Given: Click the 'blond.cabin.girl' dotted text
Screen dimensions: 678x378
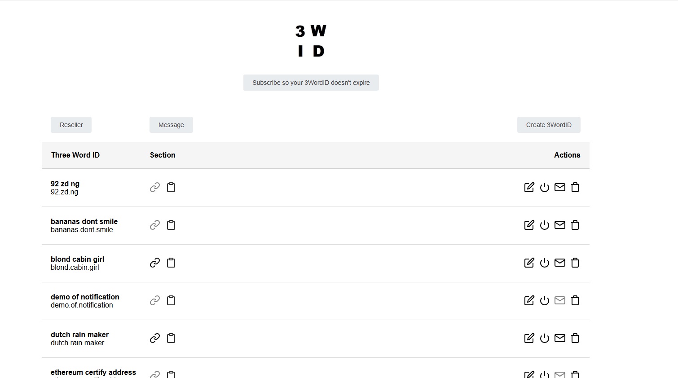Looking at the screenshot, I should [x=75, y=267].
